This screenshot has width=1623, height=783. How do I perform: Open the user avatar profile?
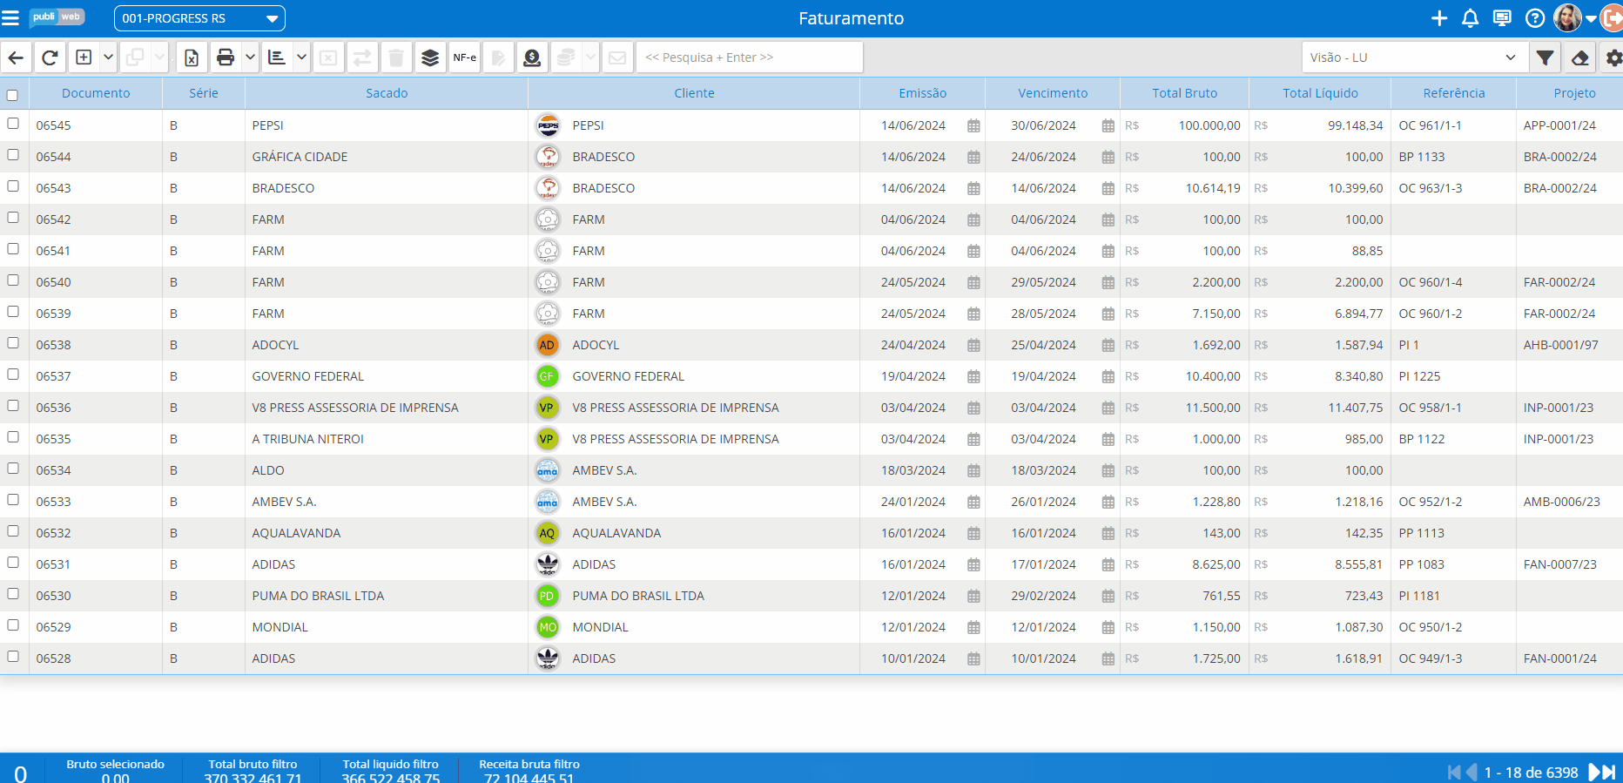tap(1567, 18)
